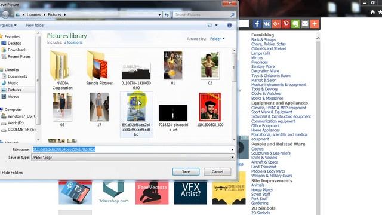Click the Drone Gallery banner on webpage

pyautogui.click(x=229, y=189)
